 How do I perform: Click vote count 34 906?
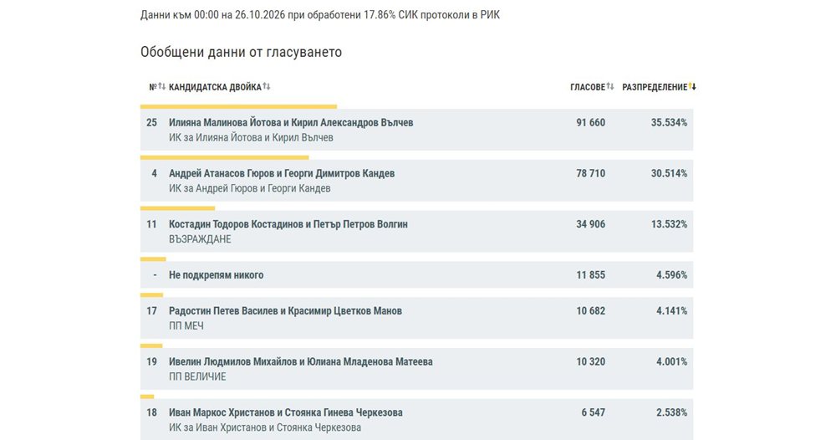[x=591, y=224]
